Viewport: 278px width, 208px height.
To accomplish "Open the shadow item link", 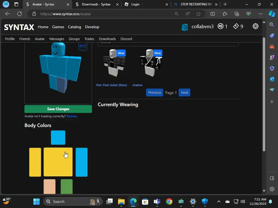I will [137, 85].
